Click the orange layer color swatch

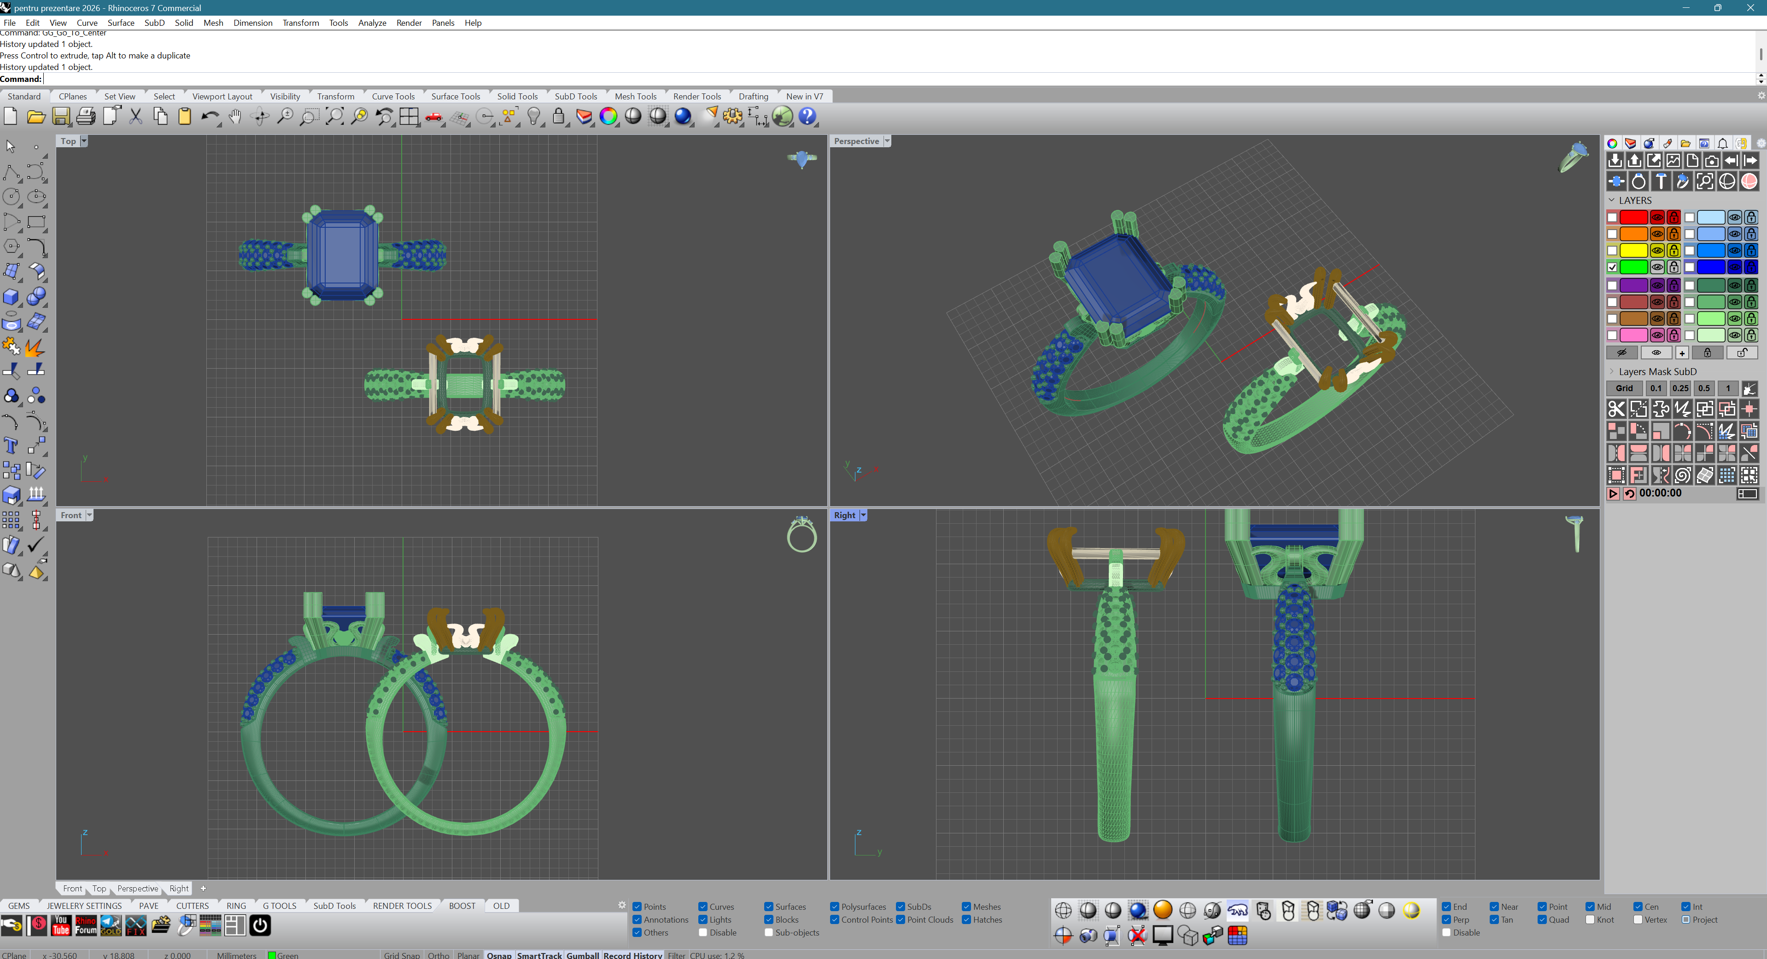point(1633,234)
